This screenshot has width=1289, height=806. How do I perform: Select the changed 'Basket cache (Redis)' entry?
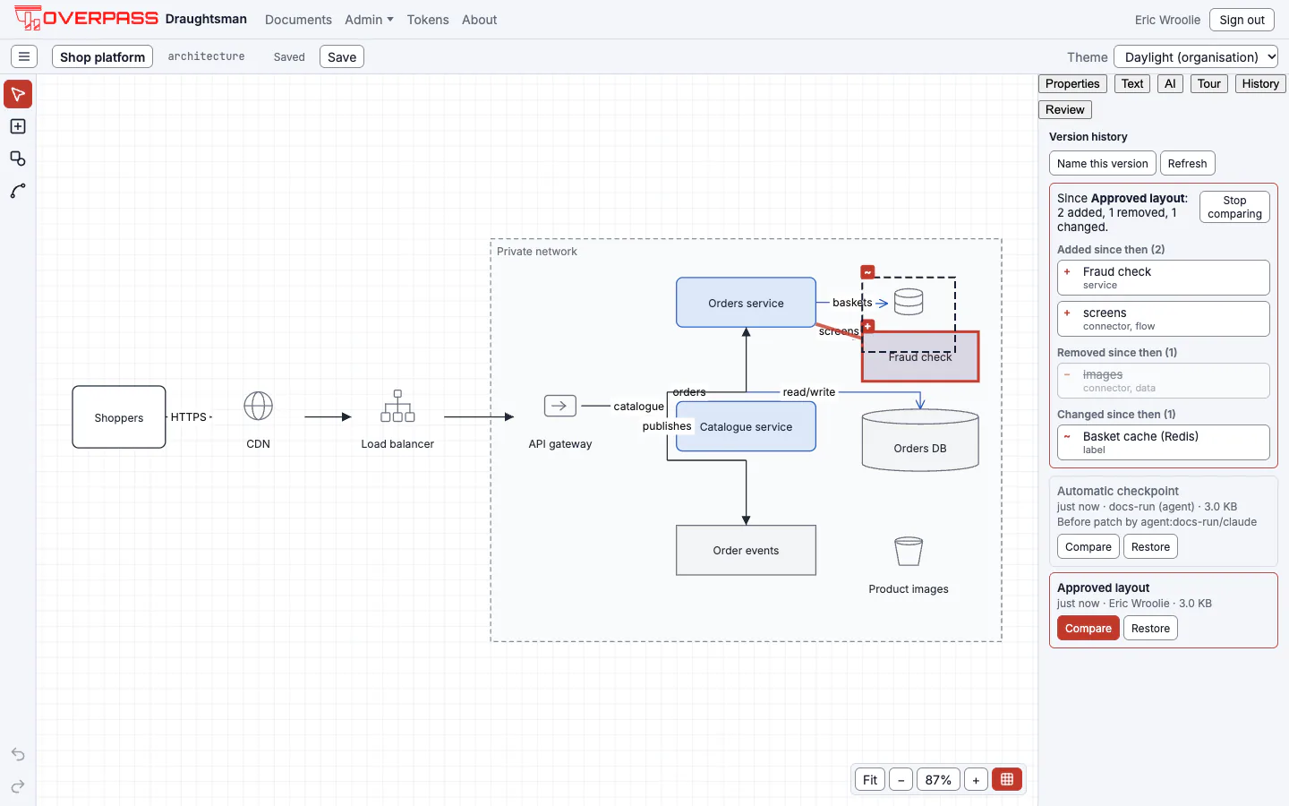coord(1164,442)
